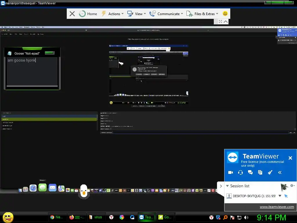Open the Home section in the TeamViewer toolbar
The image size is (297, 223).
(x=88, y=14)
